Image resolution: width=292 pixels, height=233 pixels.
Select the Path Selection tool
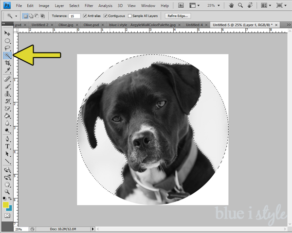(7, 154)
